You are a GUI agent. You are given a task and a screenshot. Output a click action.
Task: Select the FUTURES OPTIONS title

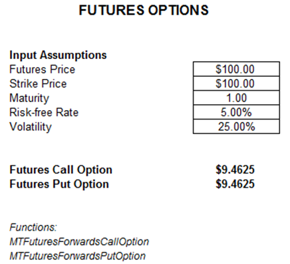(x=144, y=10)
